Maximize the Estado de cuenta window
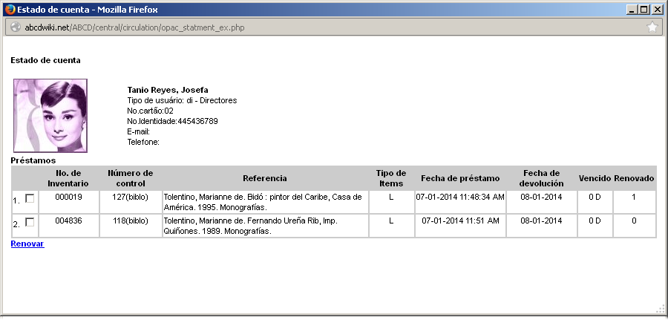Image resolution: width=668 pixels, height=320 pixels. 643,10
